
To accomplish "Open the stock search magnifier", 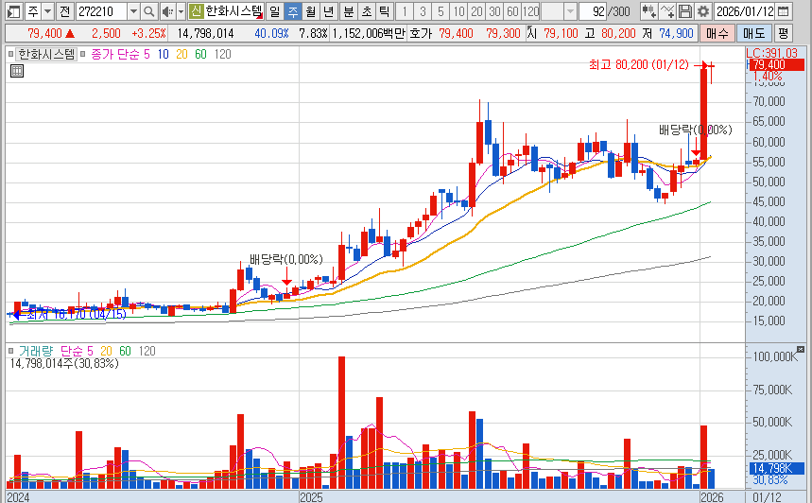I will (x=148, y=11).
